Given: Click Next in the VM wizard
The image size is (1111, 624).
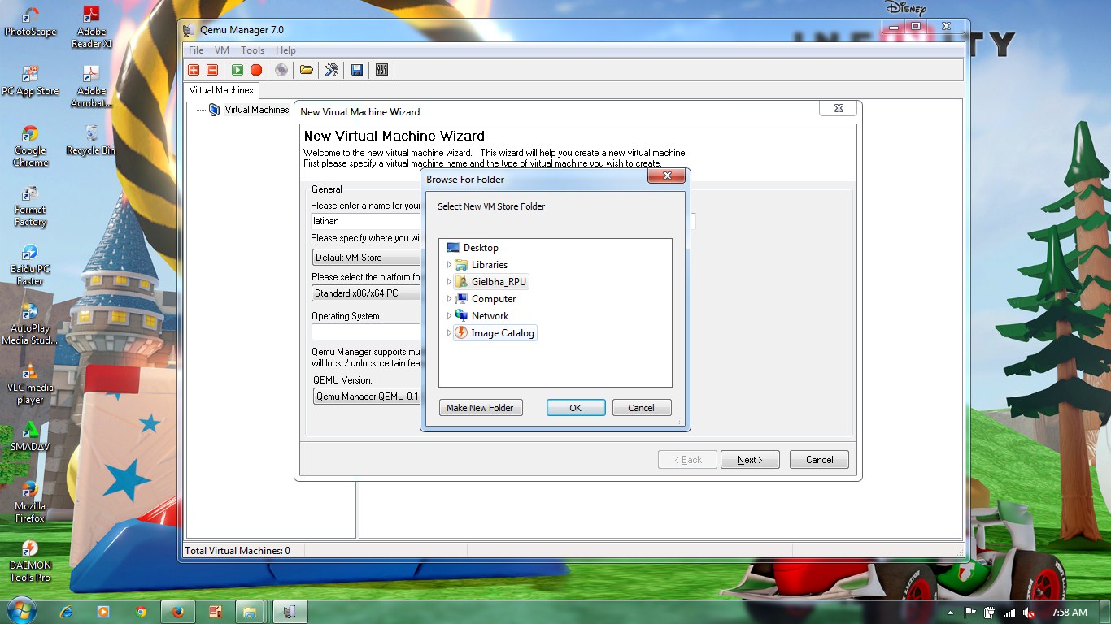Looking at the screenshot, I should [x=750, y=460].
